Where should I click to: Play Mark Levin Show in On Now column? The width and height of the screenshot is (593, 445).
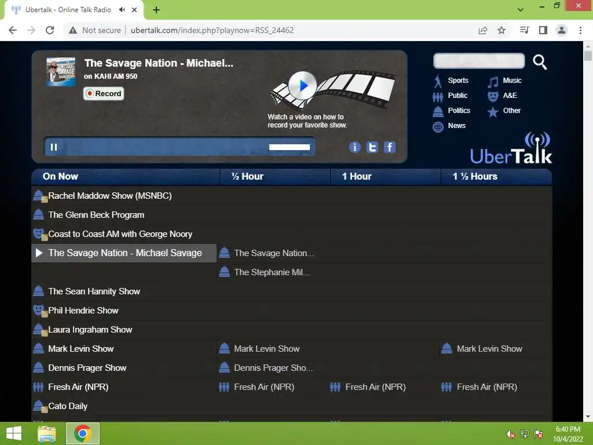pyautogui.click(x=80, y=348)
